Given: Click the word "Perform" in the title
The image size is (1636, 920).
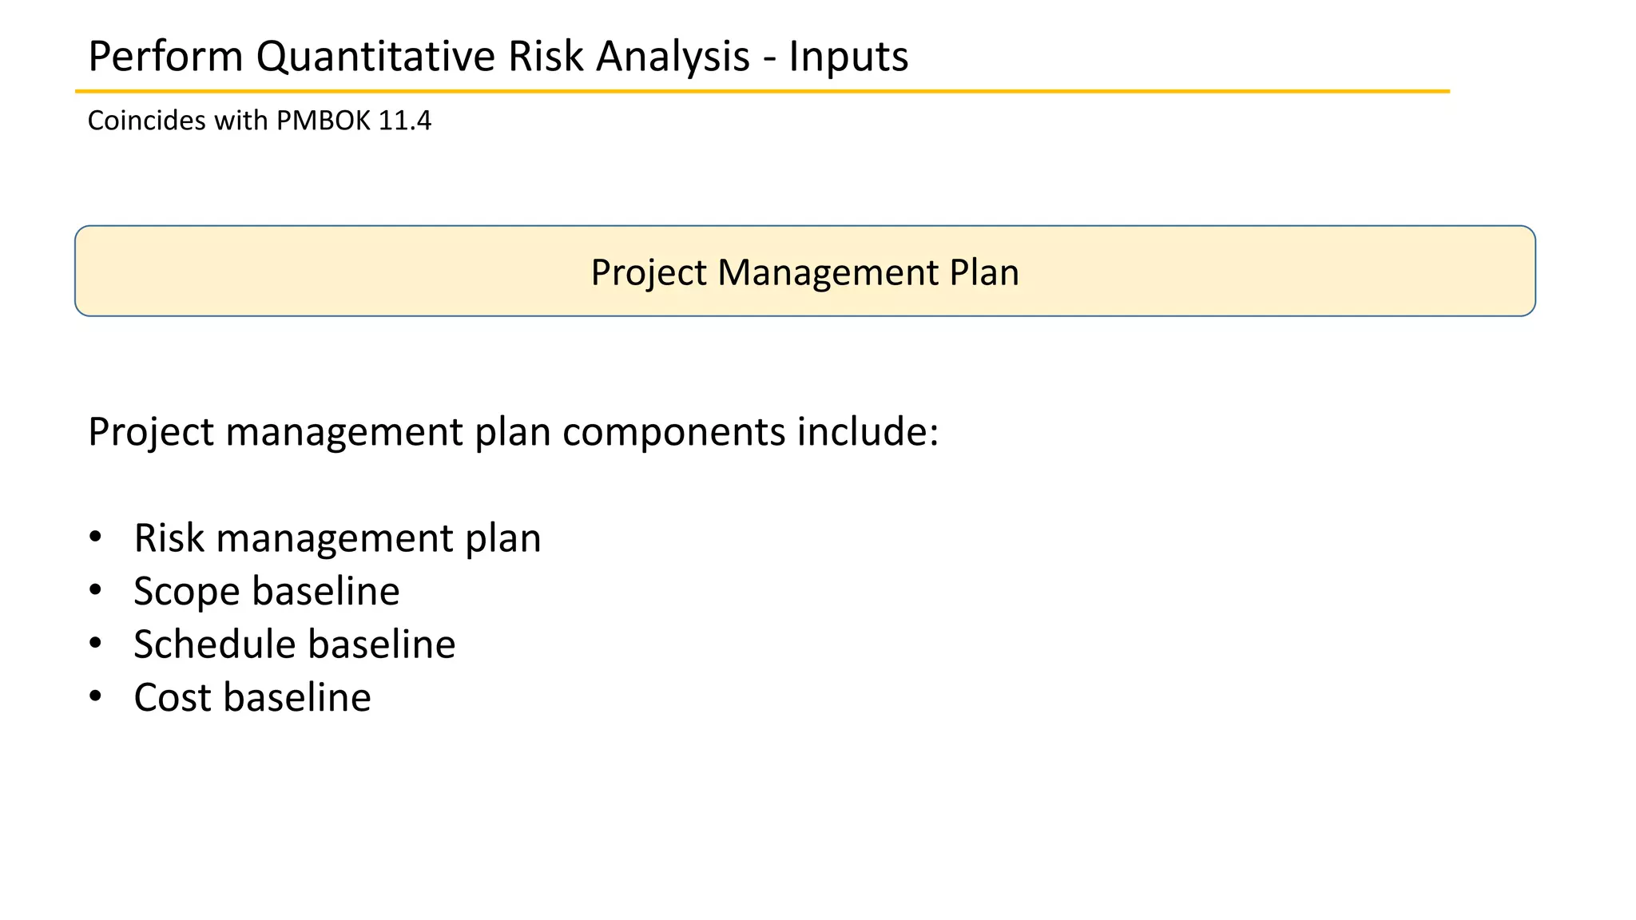Looking at the screenshot, I should [165, 57].
